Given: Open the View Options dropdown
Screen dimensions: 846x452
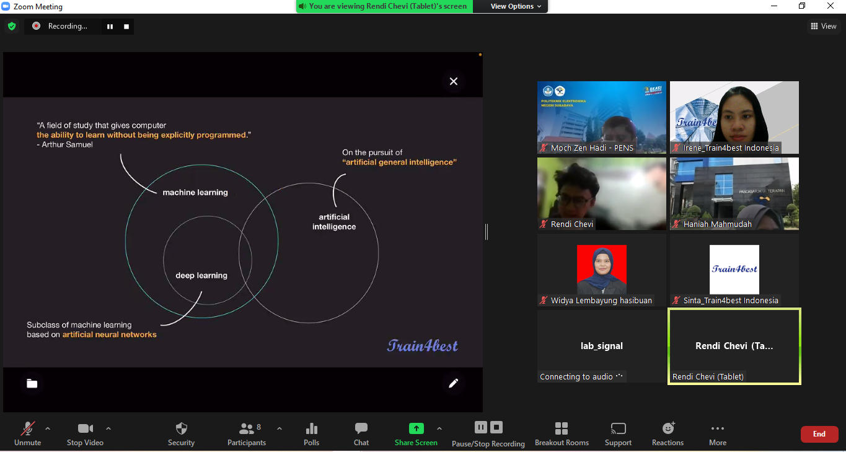Looking at the screenshot, I should pos(516,6).
